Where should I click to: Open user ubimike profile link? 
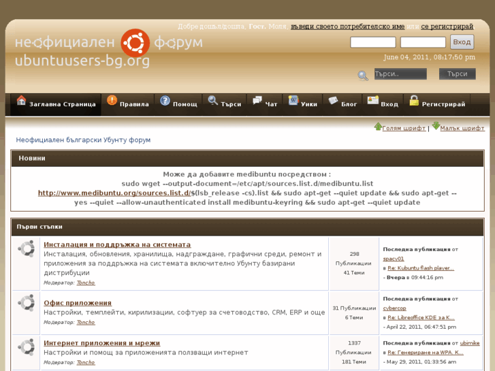click(470, 343)
